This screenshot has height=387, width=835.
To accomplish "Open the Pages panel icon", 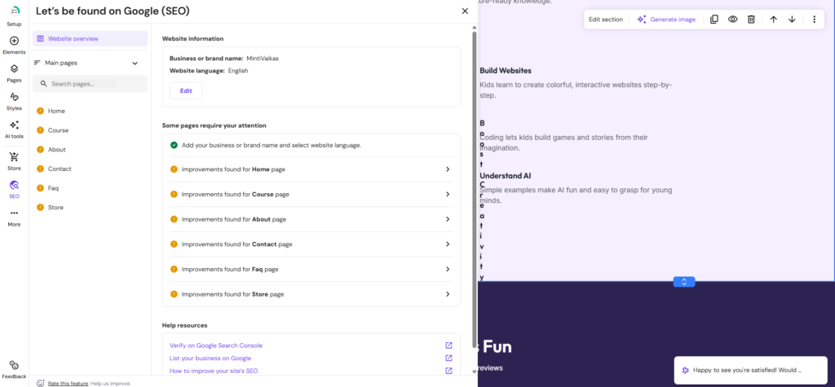I will coord(14,69).
